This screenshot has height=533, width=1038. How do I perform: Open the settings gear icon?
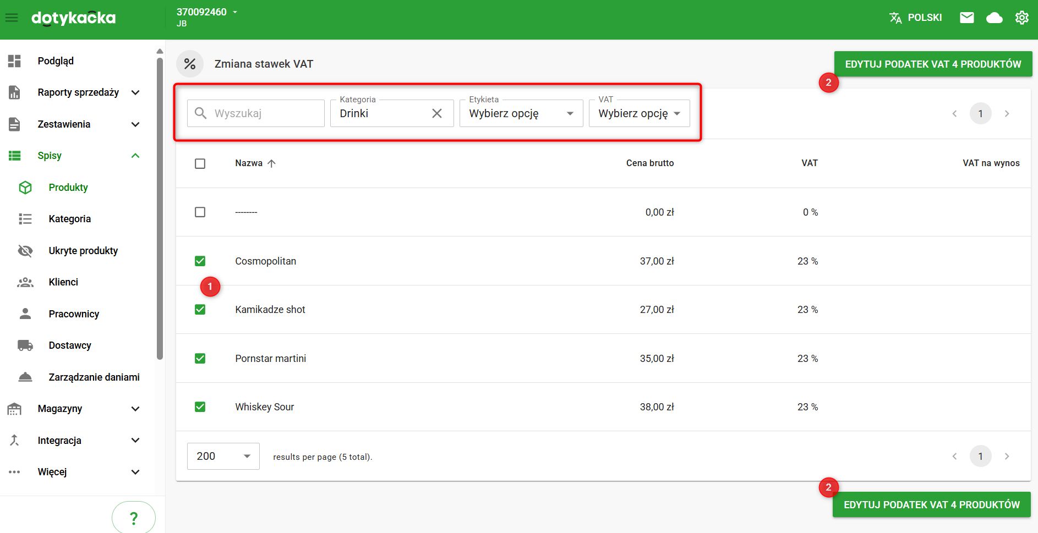point(1021,18)
